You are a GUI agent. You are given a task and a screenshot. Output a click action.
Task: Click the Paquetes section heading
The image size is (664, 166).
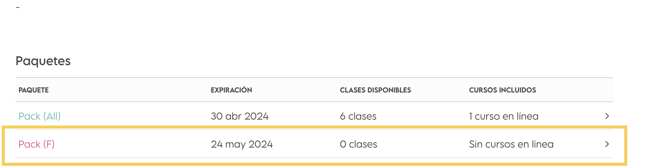pos(43,61)
